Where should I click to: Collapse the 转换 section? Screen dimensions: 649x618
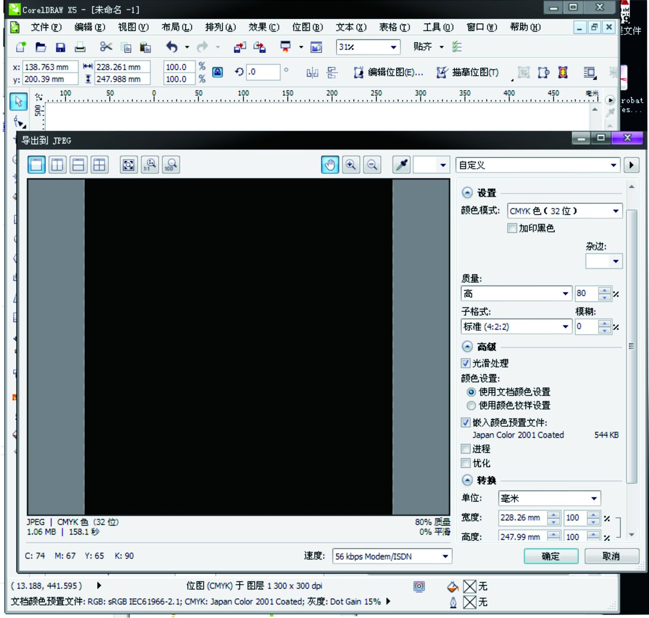467,480
